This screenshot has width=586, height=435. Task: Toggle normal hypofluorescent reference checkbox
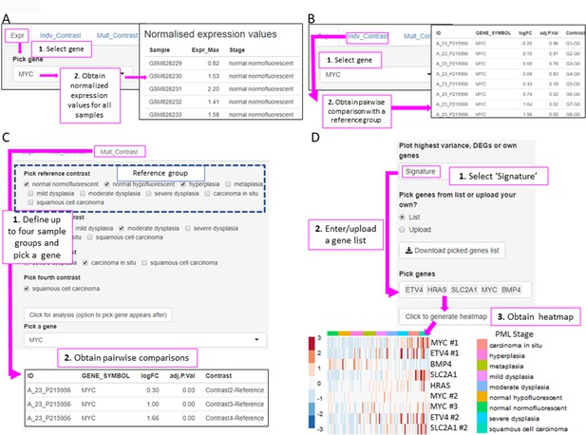click(107, 184)
